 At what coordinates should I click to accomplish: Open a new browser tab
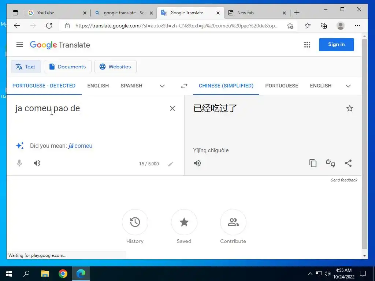pos(297,13)
